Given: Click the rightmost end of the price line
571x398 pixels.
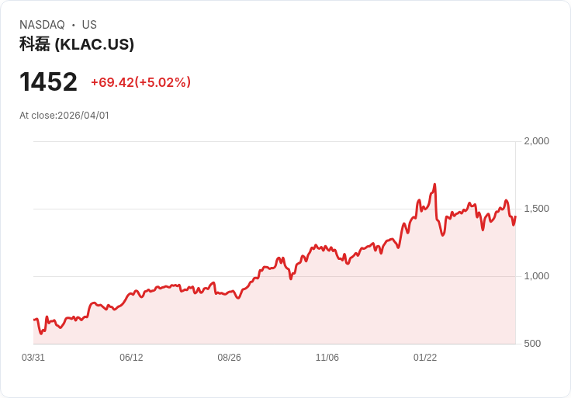Looking at the screenshot, I should click(515, 216).
